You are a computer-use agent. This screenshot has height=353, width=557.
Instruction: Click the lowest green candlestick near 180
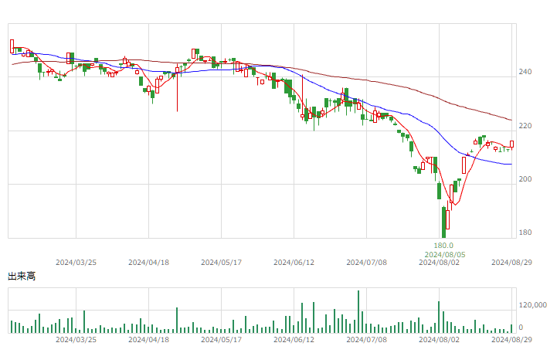coord(443,222)
